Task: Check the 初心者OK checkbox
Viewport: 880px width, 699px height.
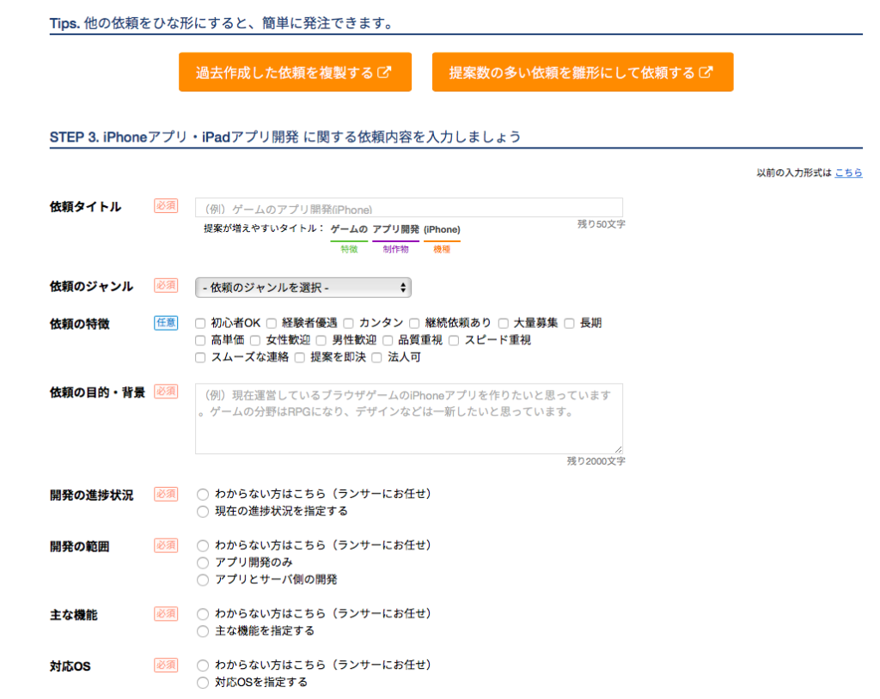Action: coord(200,323)
